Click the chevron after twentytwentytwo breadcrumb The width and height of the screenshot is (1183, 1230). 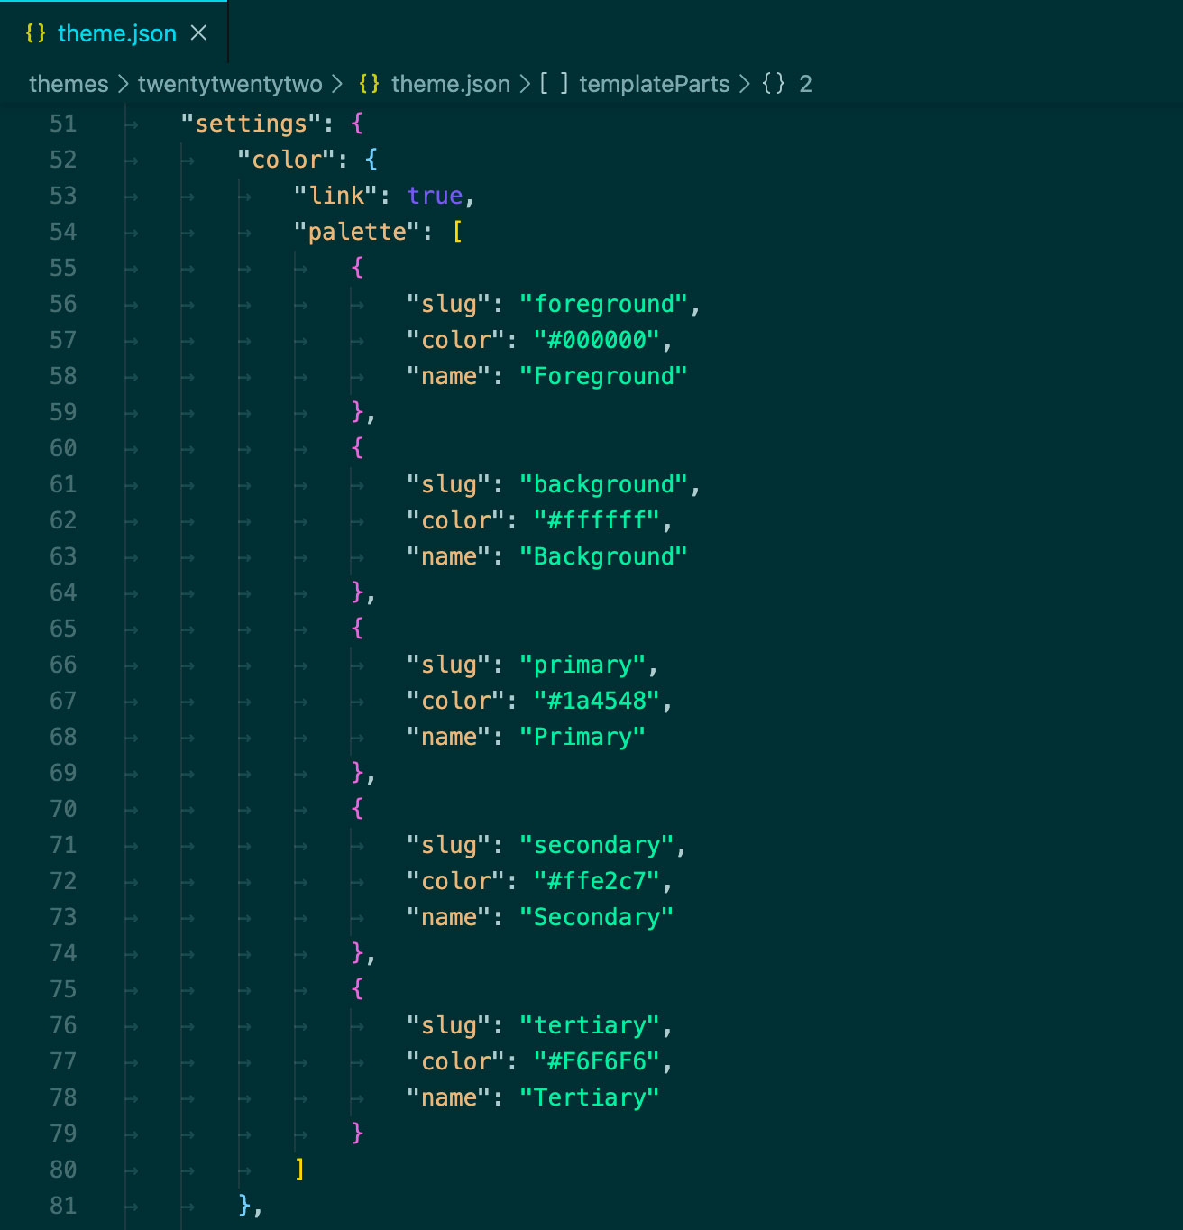point(338,84)
